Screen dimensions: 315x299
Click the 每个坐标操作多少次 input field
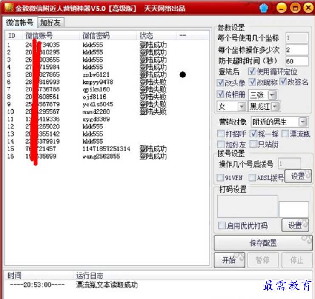[x=297, y=50]
